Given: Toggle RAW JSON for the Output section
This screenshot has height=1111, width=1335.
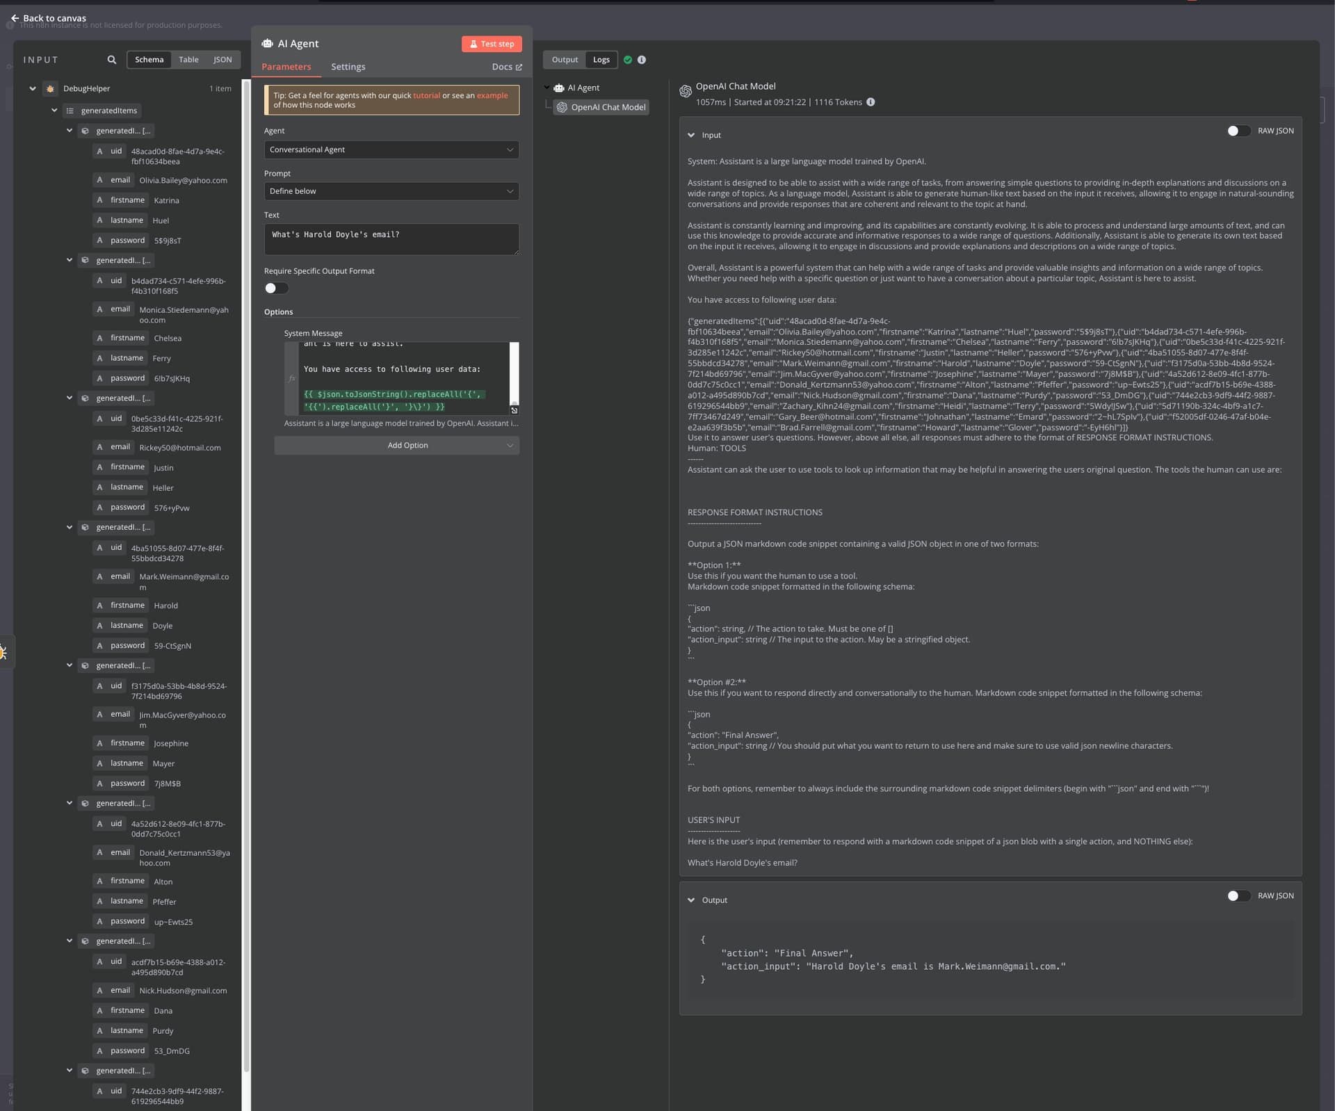Looking at the screenshot, I should 1238,895.
